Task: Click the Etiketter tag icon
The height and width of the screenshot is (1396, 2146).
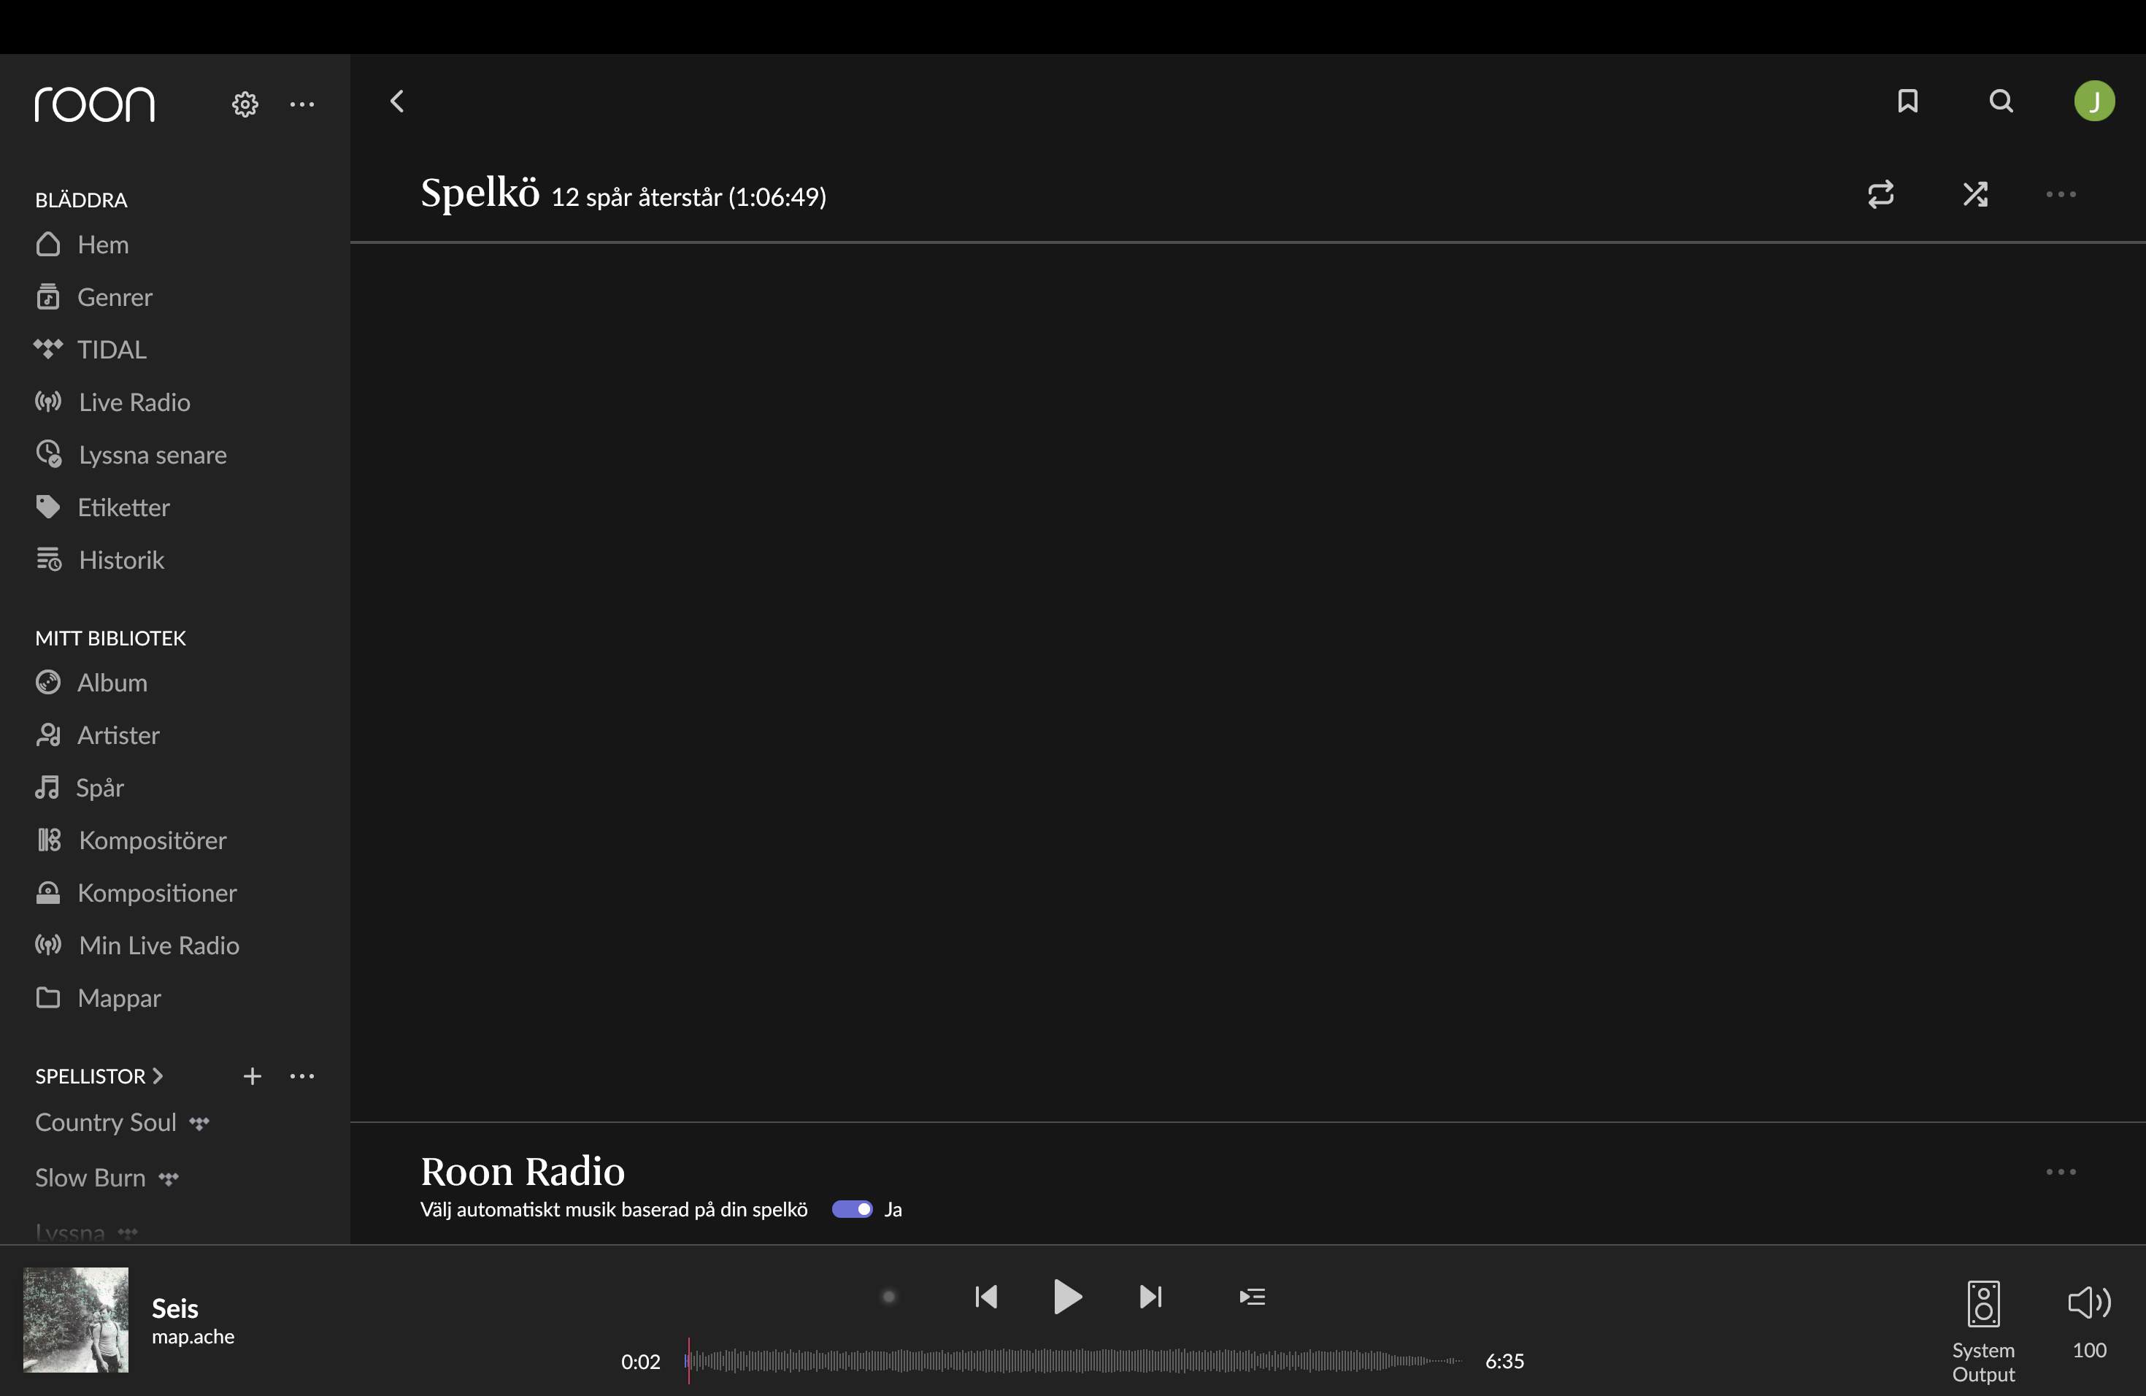Action: point(47,507)
